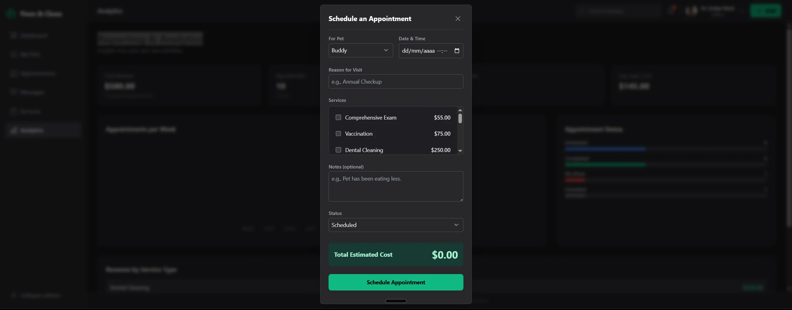
Task: Focus the Reason for Visit field
Action: (x=395, y=81)
